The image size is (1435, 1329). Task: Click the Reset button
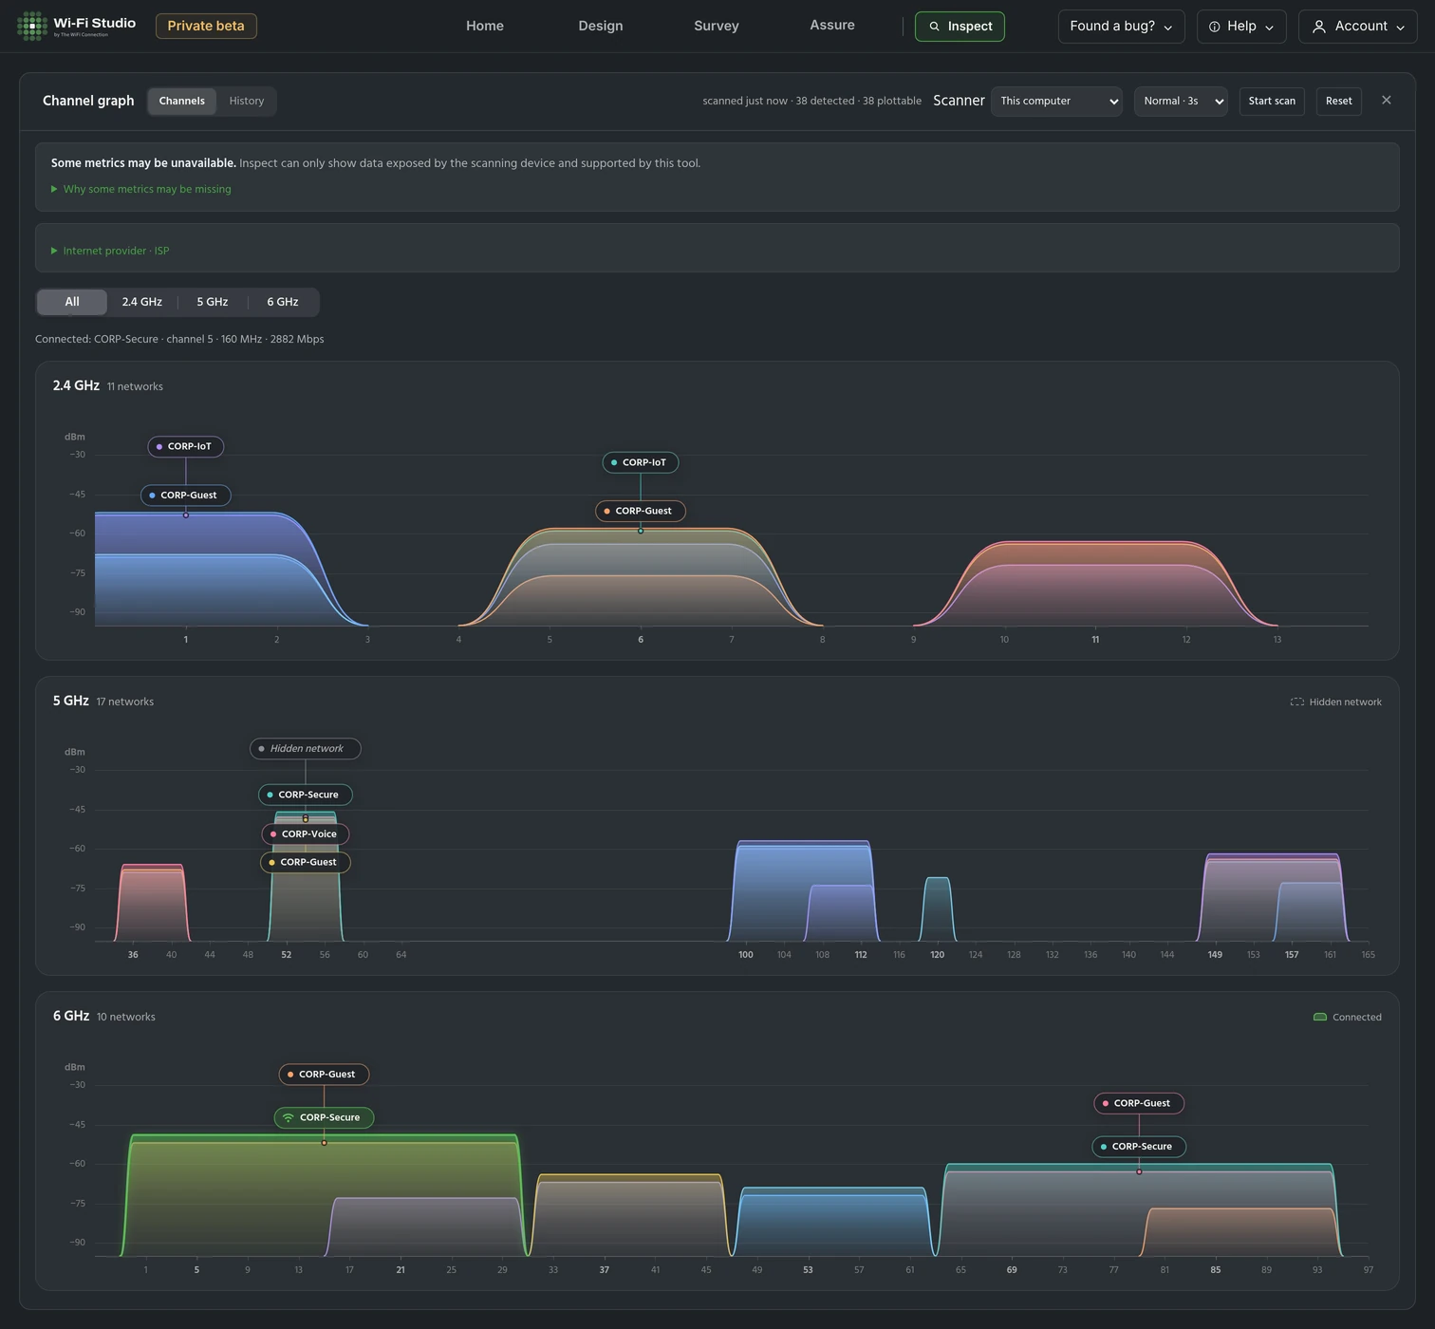[x=1338, y=101]
